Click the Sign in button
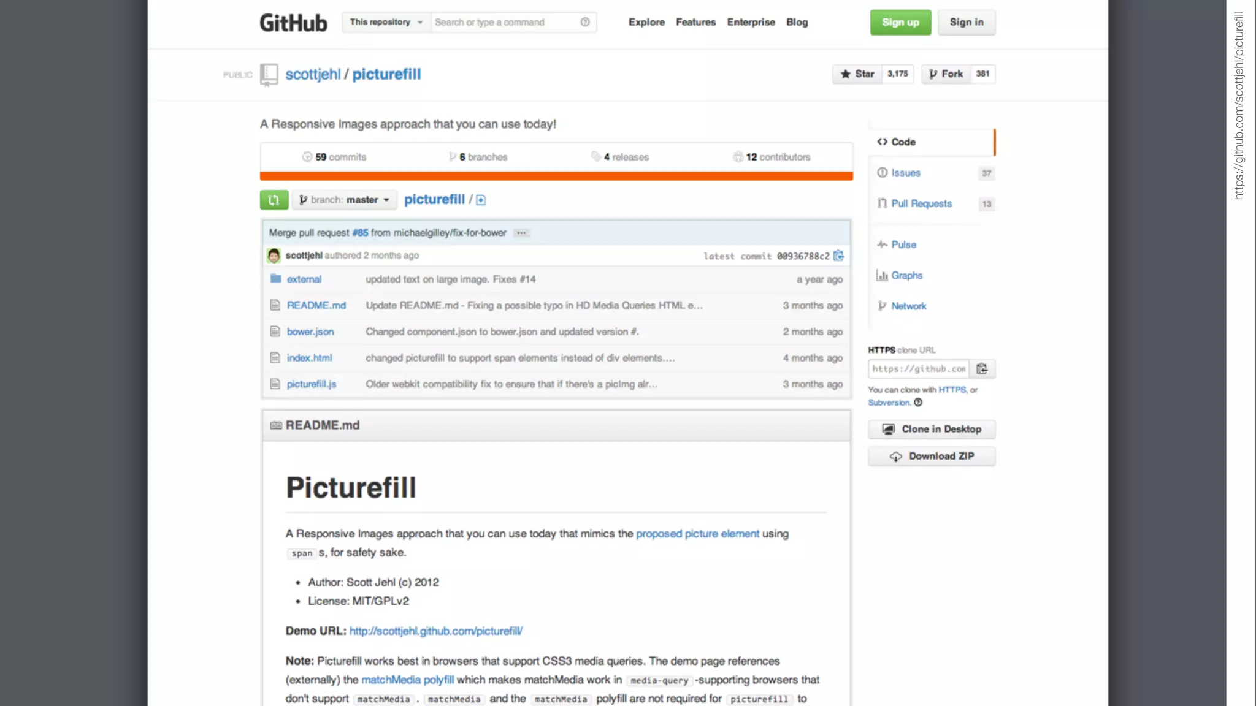This screenshot has width=1256, height=706. [967, 22]
